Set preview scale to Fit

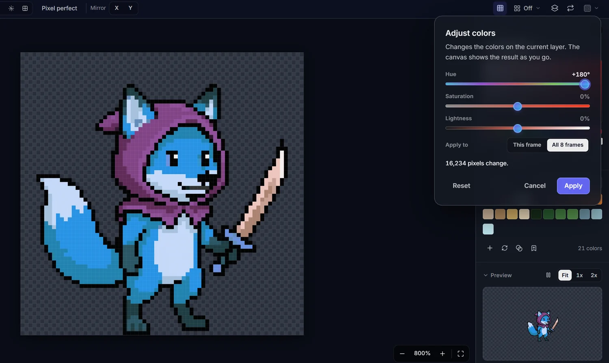[565, 275]
